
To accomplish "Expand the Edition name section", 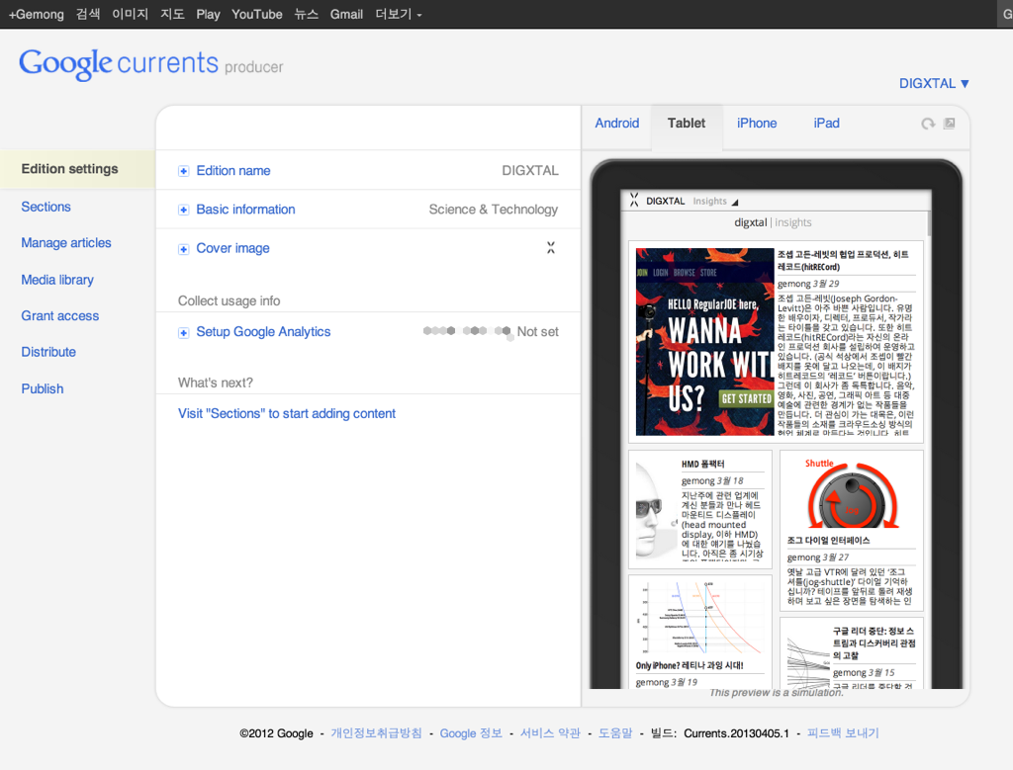I will click(x=183, y=171).
